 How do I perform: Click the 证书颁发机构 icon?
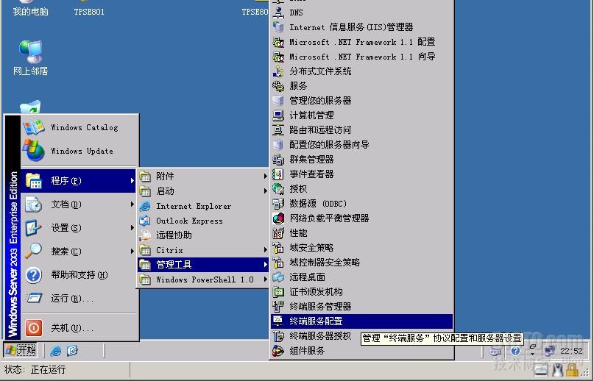pos(278,292)
